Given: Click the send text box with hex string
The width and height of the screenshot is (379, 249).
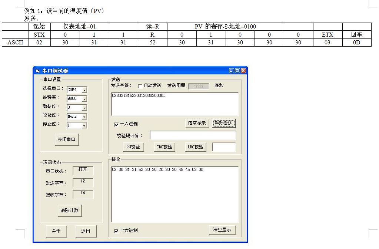Looking at the screenshot, I should (x=175, y=104).
